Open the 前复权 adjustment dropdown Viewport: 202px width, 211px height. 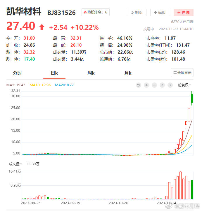coord(184,85)
